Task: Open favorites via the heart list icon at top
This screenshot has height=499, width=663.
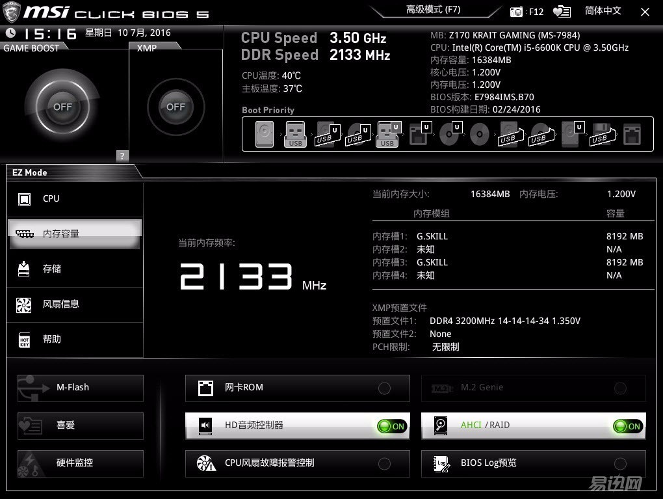Action: pyautogui.click(x=562, y=12)
